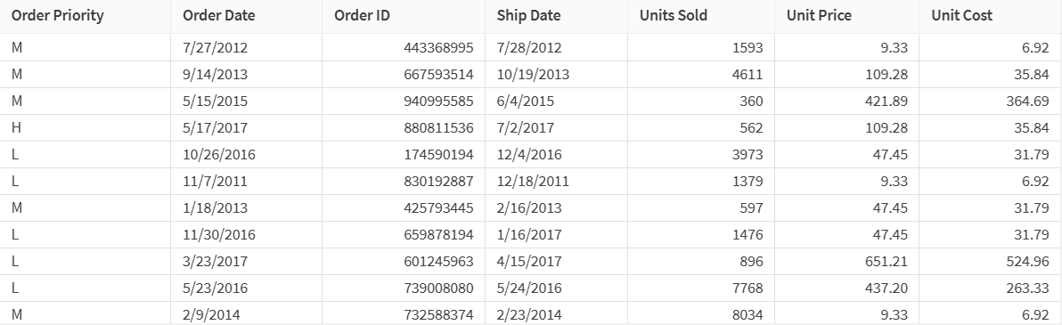Select the ship date 6/4/2015 cell
This screenshot has height=325, width=1062.
pyautogui.click(x=557, y=102)
